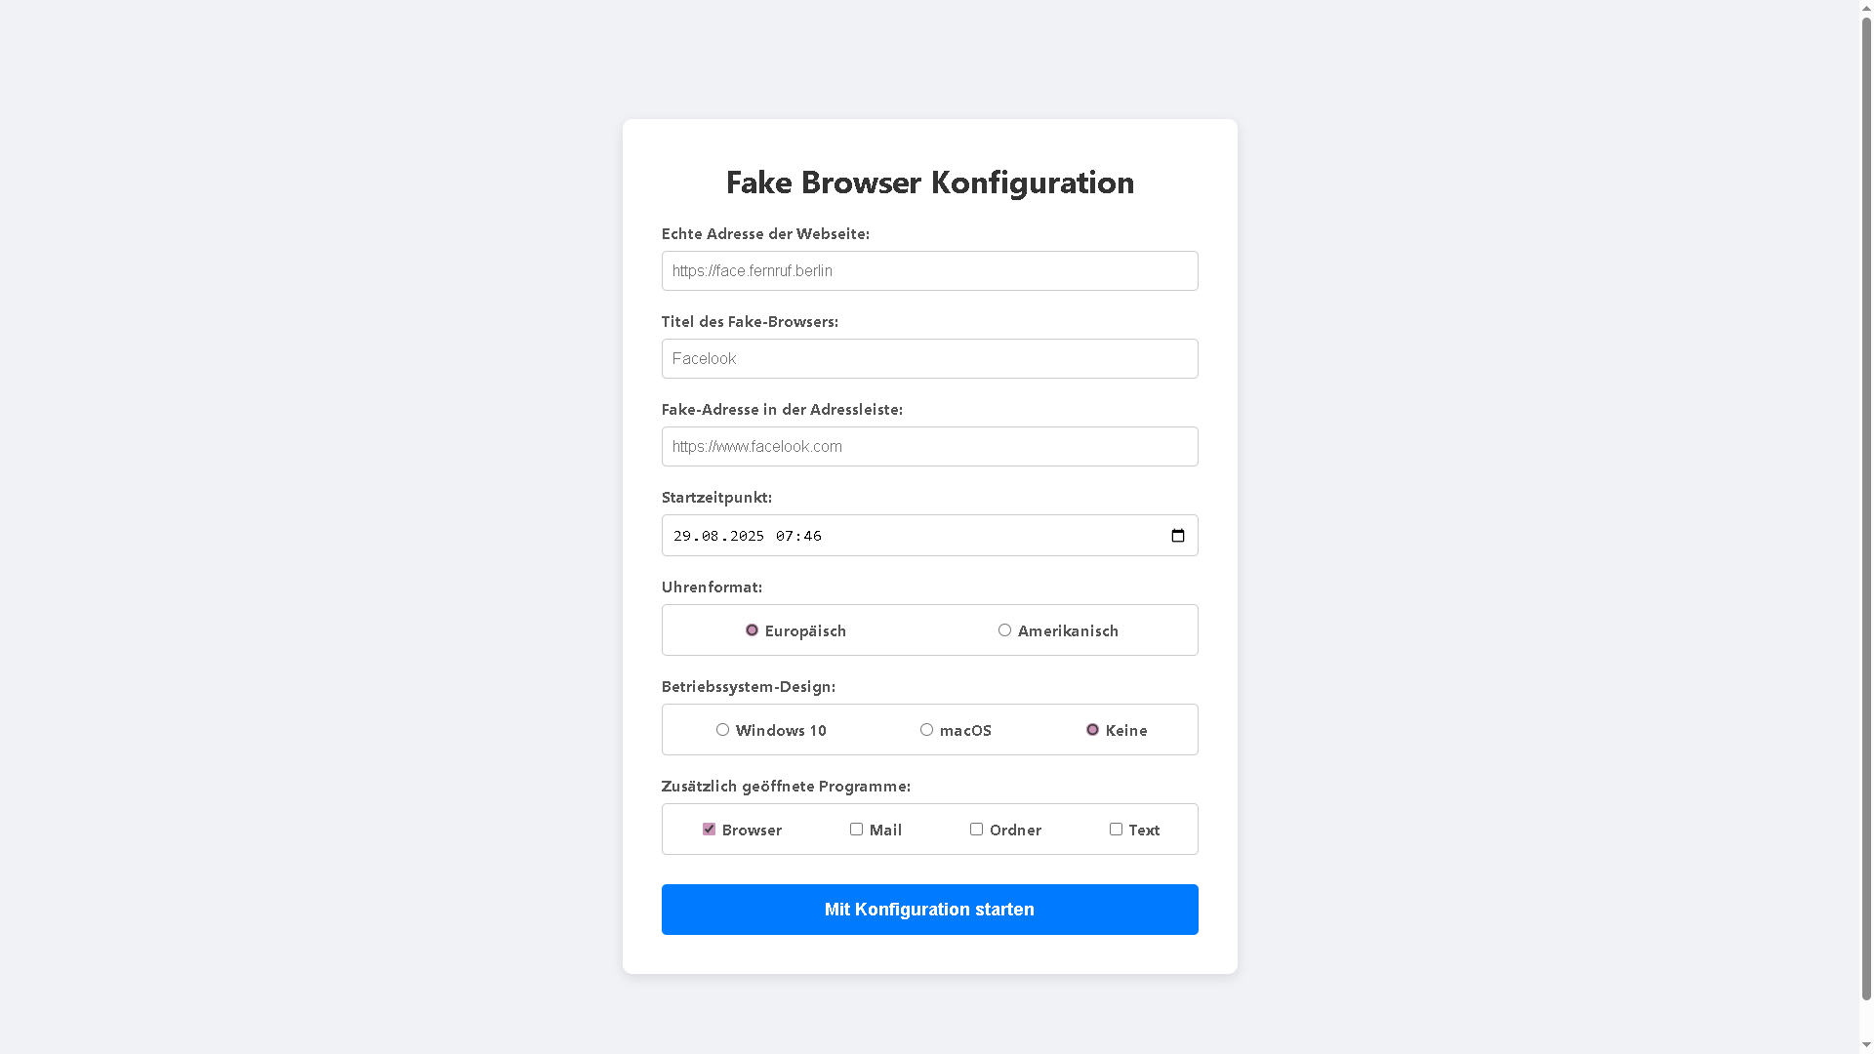Select the year in the Startzeitpunkt field
1874x1054 pixels.
[x=746, y=535]
